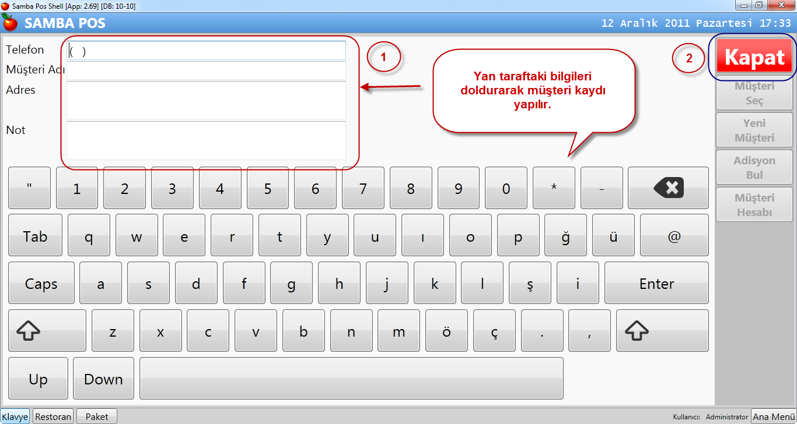Viewport: 797px width, 424px height.
Task: Switch to the Restoran tab
Action: point(53,416)
